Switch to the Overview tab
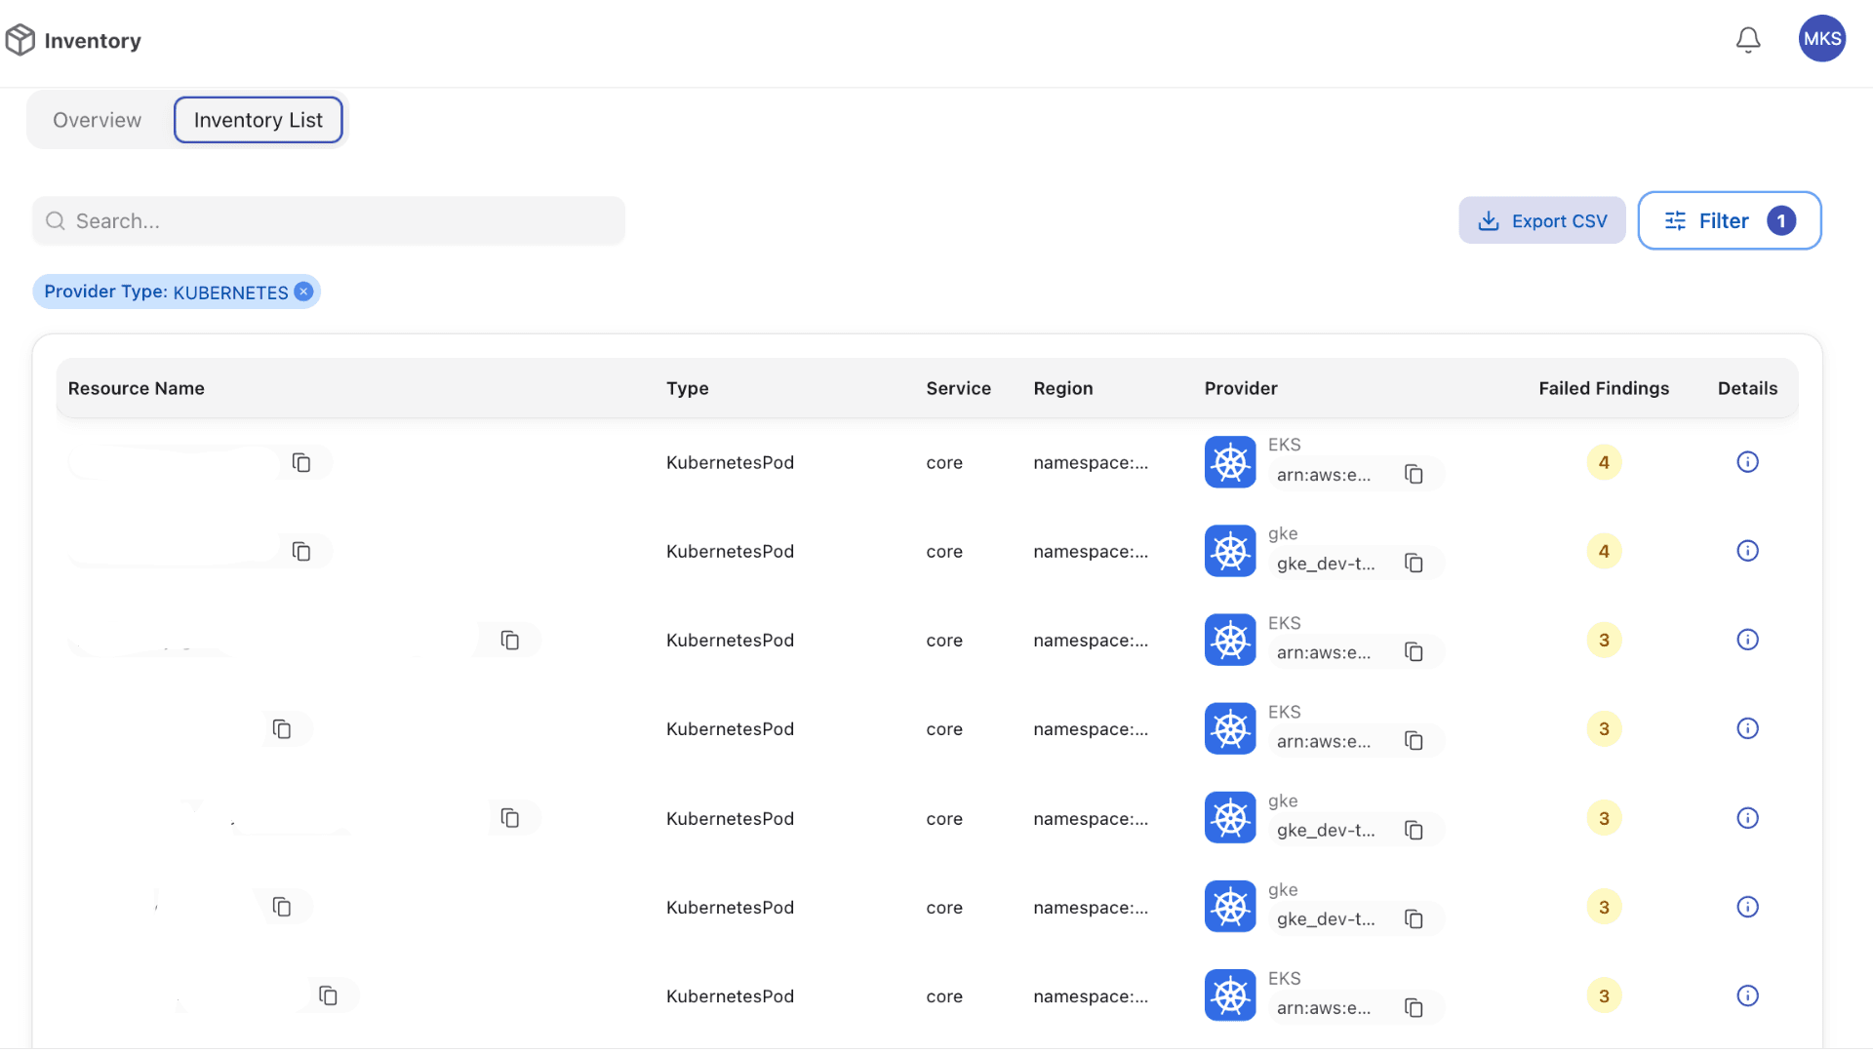This screenshot has height=1053, width=1873. click(97, 119)
